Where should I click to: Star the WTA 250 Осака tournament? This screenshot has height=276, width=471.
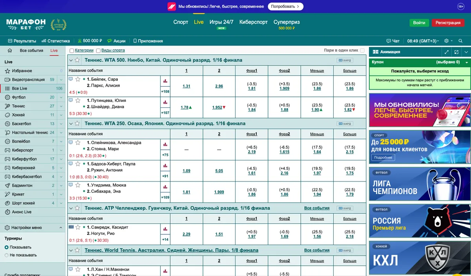click(77, 123)
